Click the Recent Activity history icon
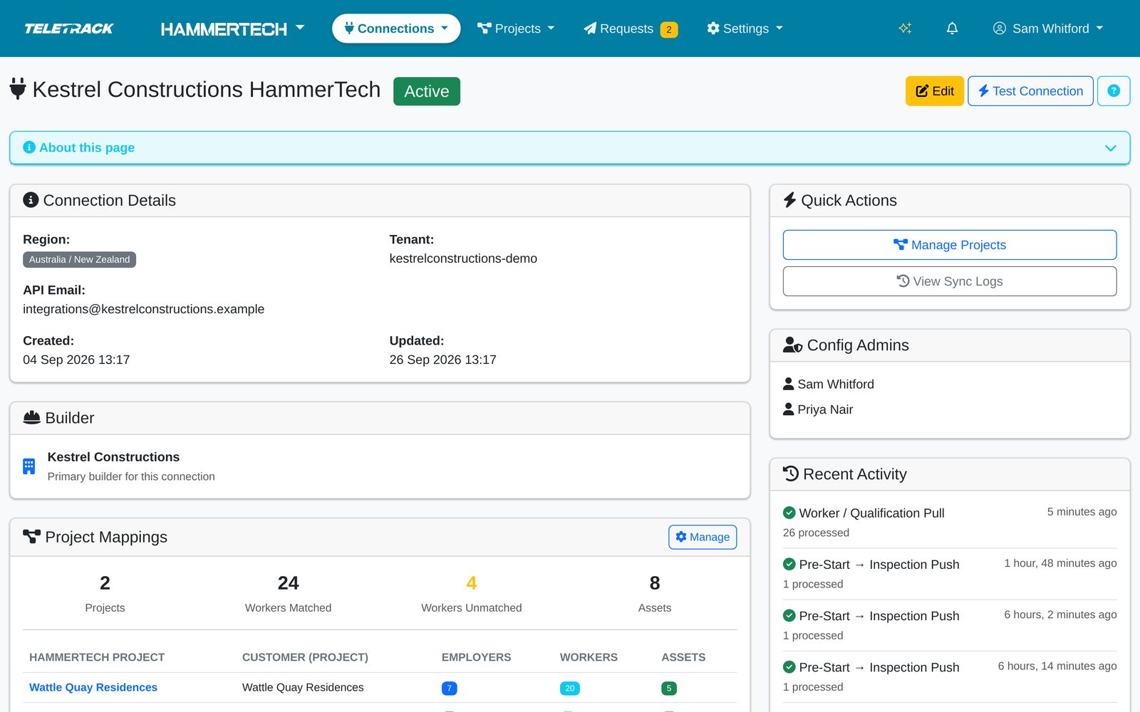 click(x=791, y=474)
